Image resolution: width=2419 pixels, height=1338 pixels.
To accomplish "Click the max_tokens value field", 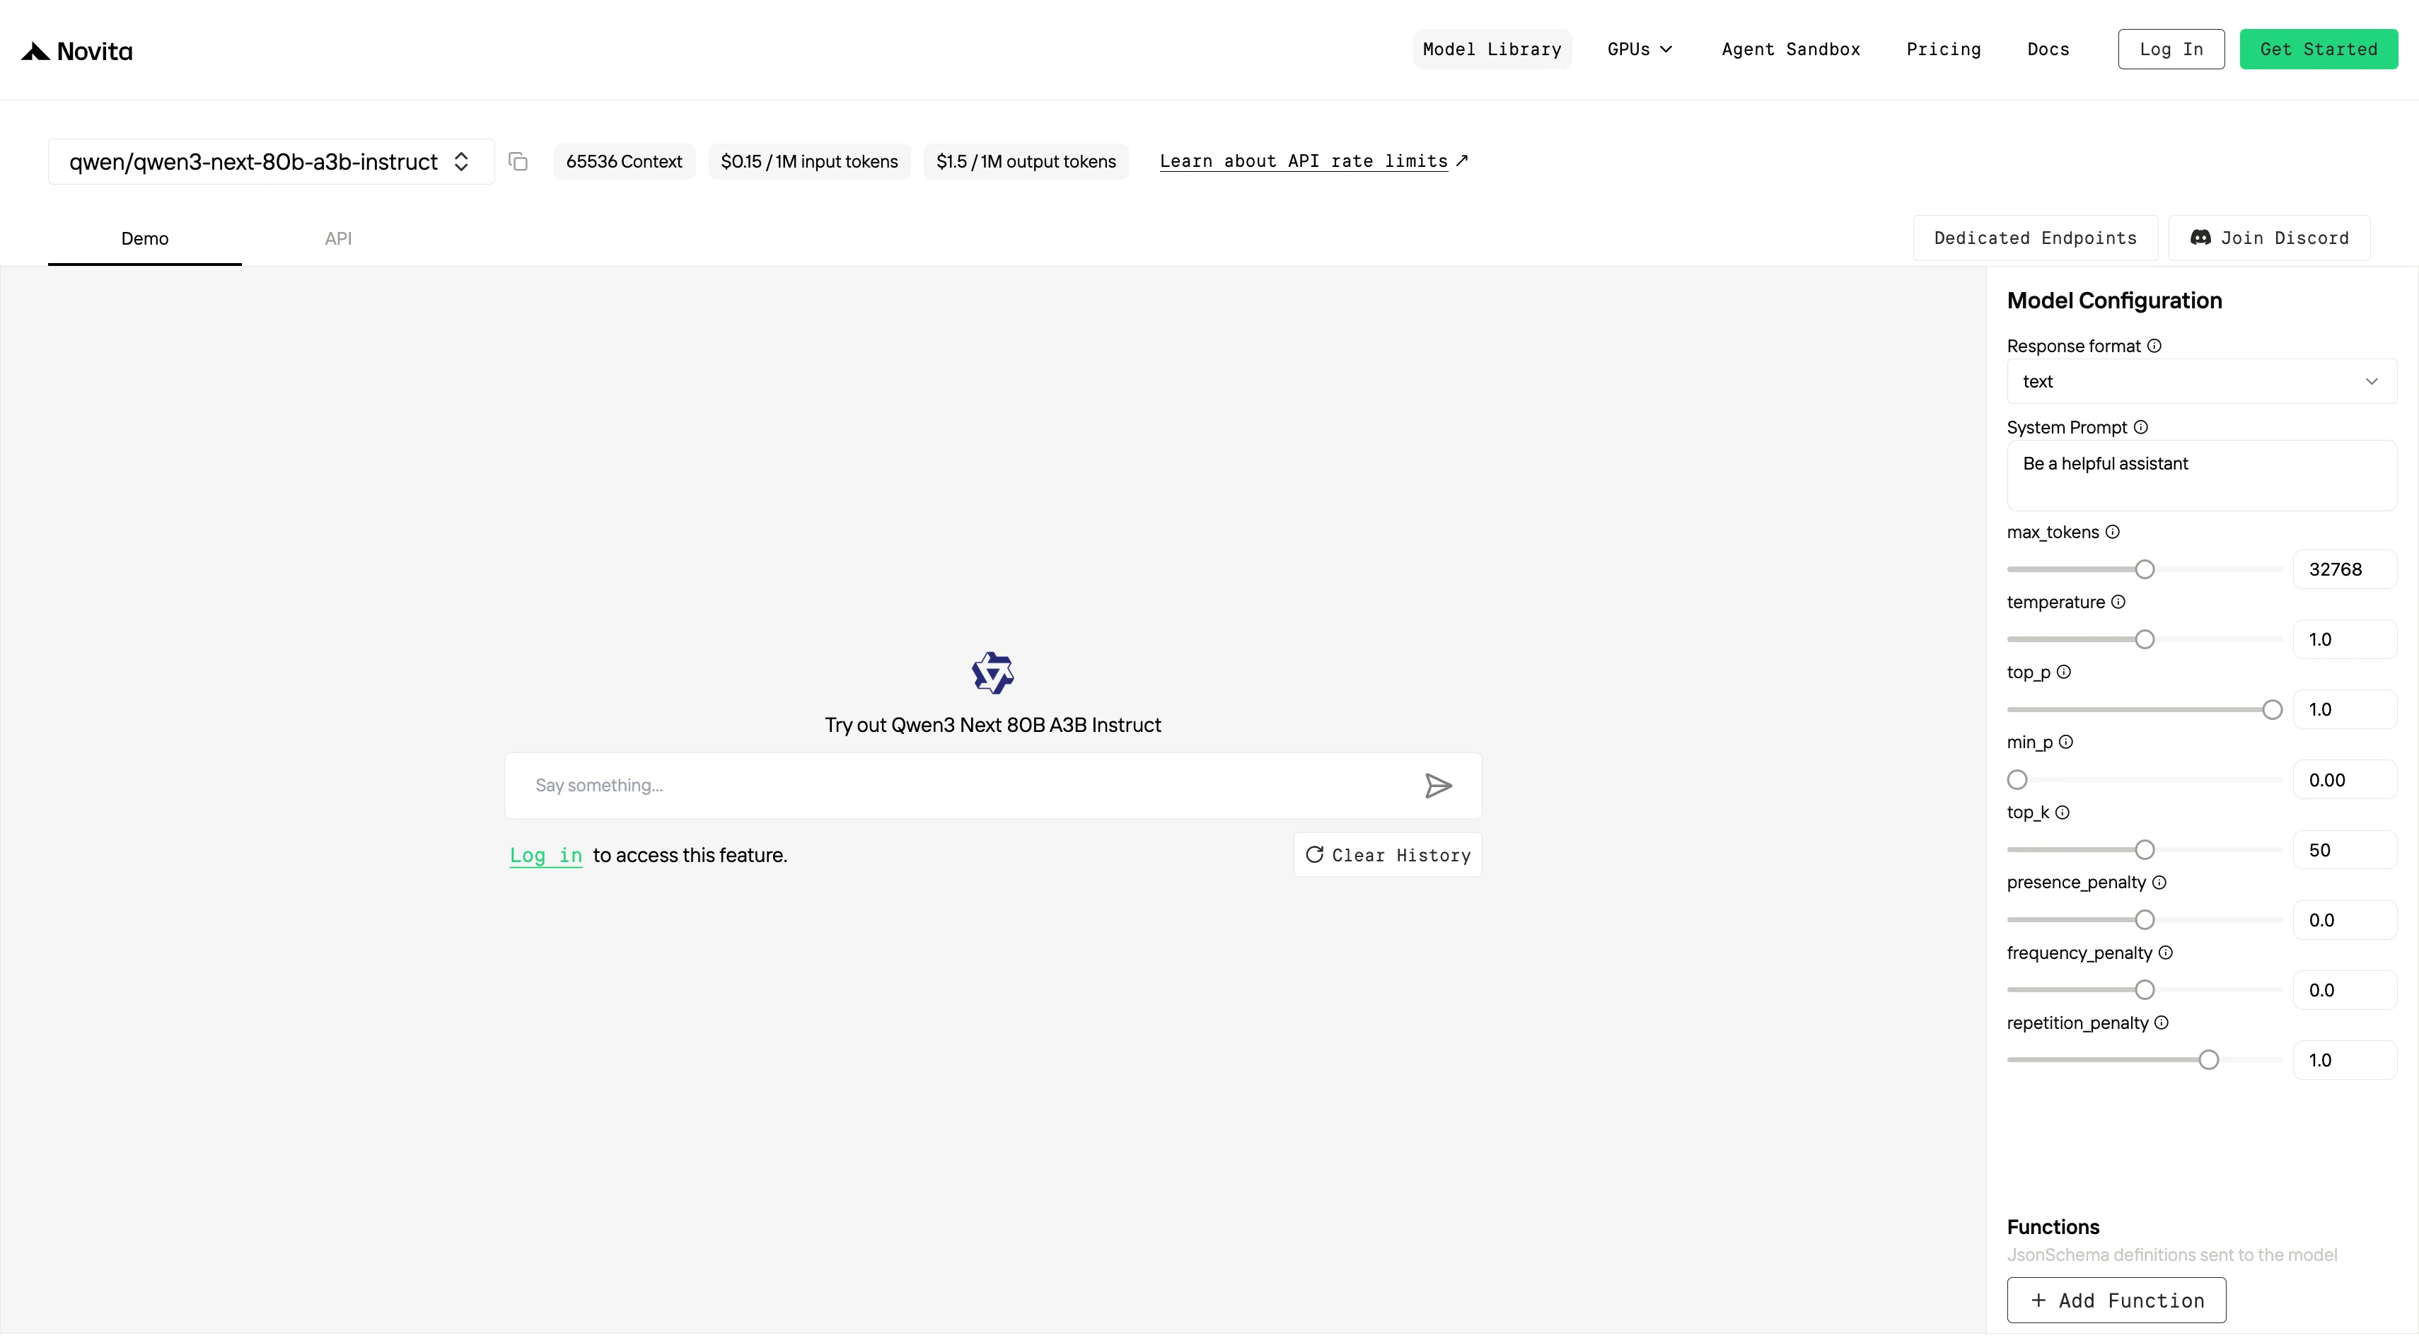I will [2345, 569].
